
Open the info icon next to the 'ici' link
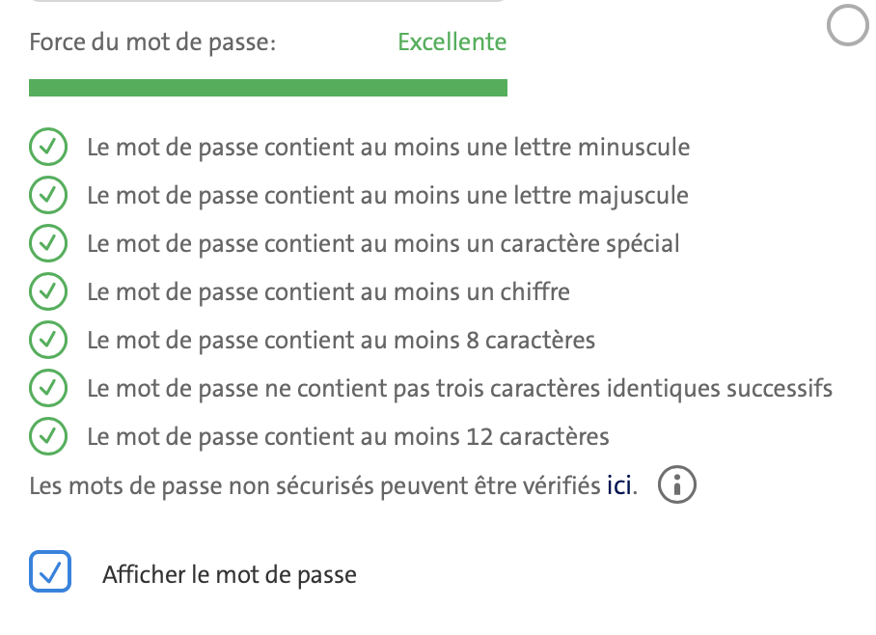[x=676, y=485]
